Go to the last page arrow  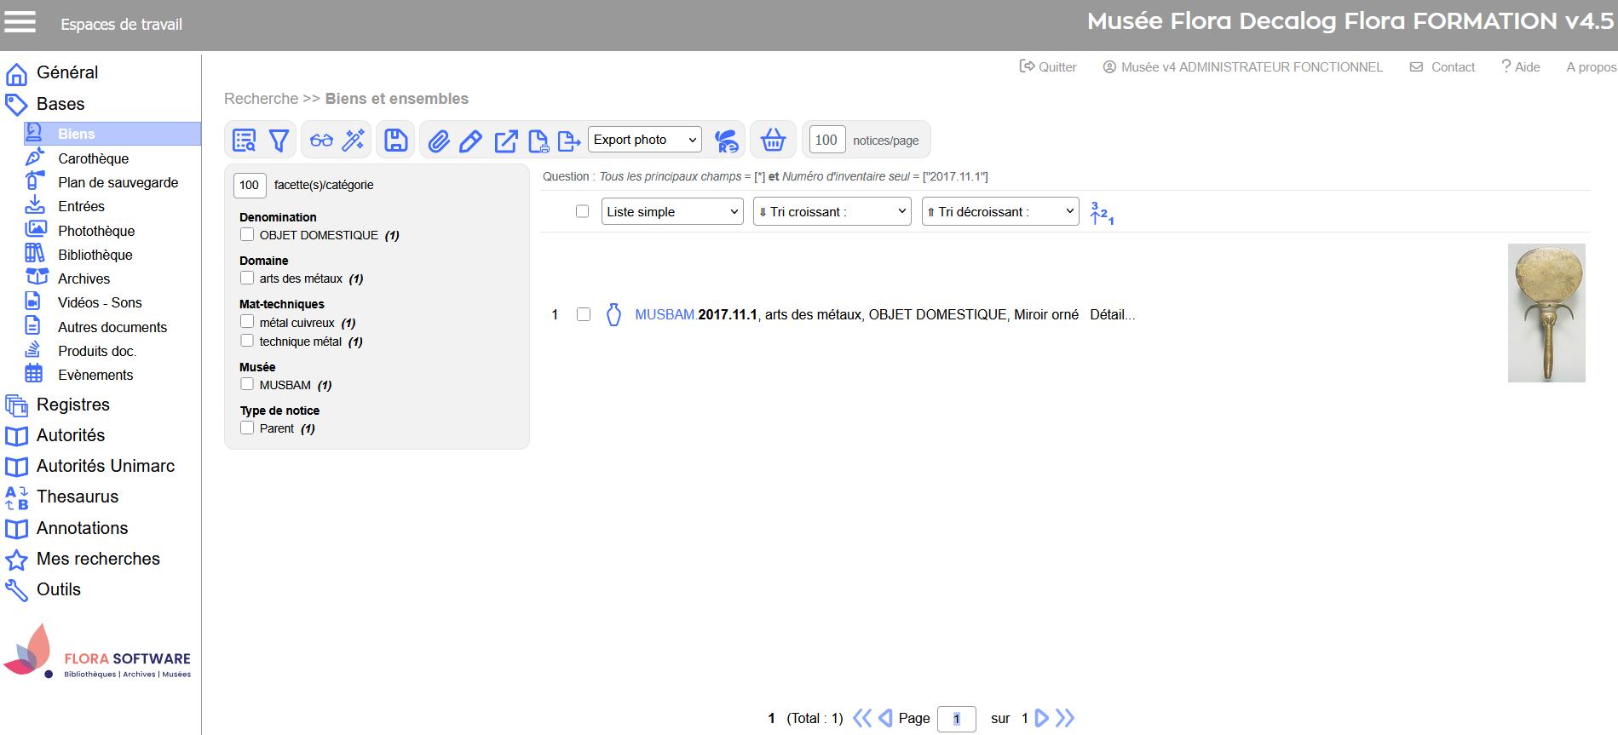(x=1066, y=718)
